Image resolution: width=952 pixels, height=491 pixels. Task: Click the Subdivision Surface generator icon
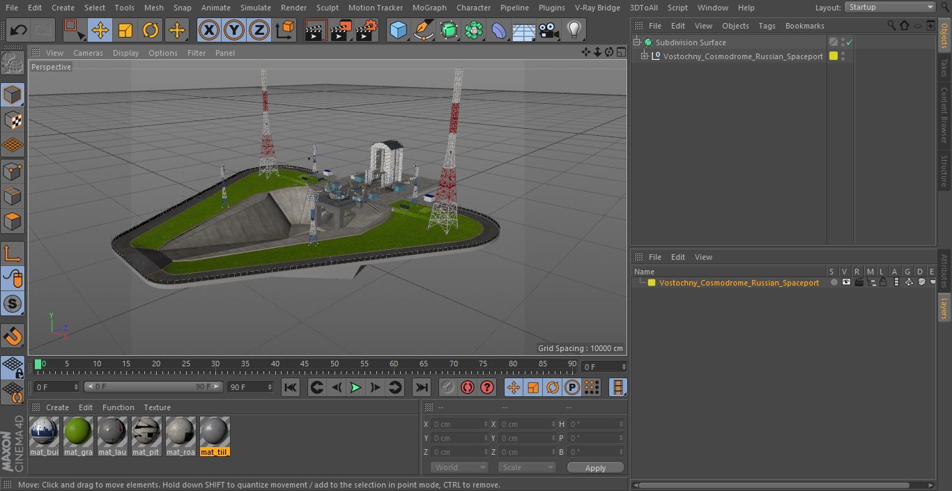pos(449,30)
